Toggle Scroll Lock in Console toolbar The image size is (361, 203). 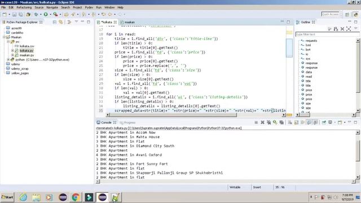[296, 122]
